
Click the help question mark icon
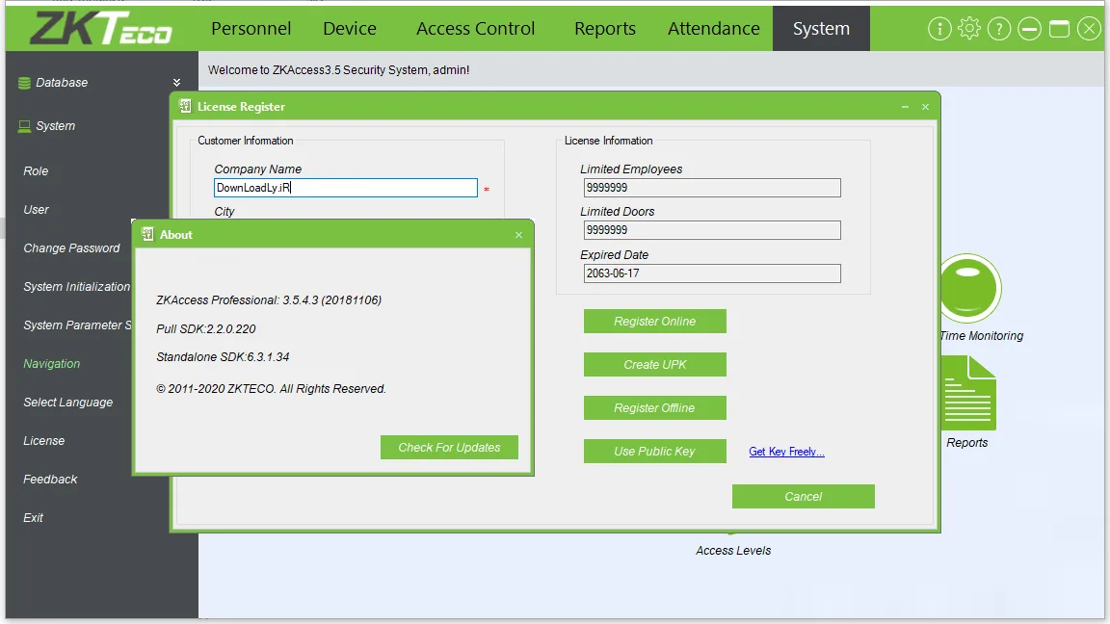tap(999, 29)
